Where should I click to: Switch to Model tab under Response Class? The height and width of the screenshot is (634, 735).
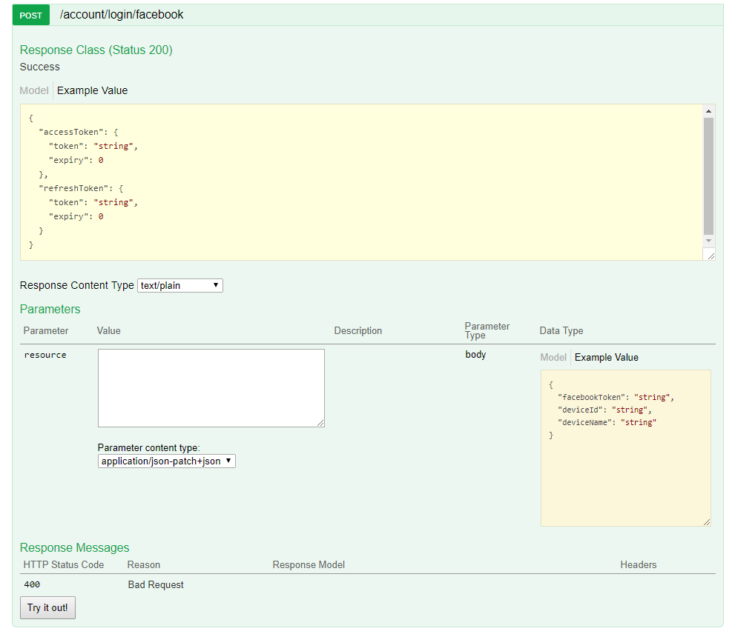34,91
